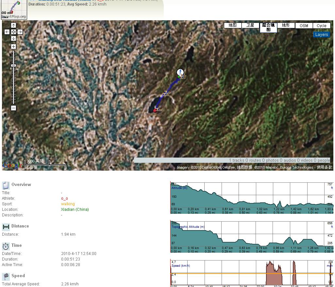Click the Overview notebook icon
335x287 pixels.
coord(6,185)
